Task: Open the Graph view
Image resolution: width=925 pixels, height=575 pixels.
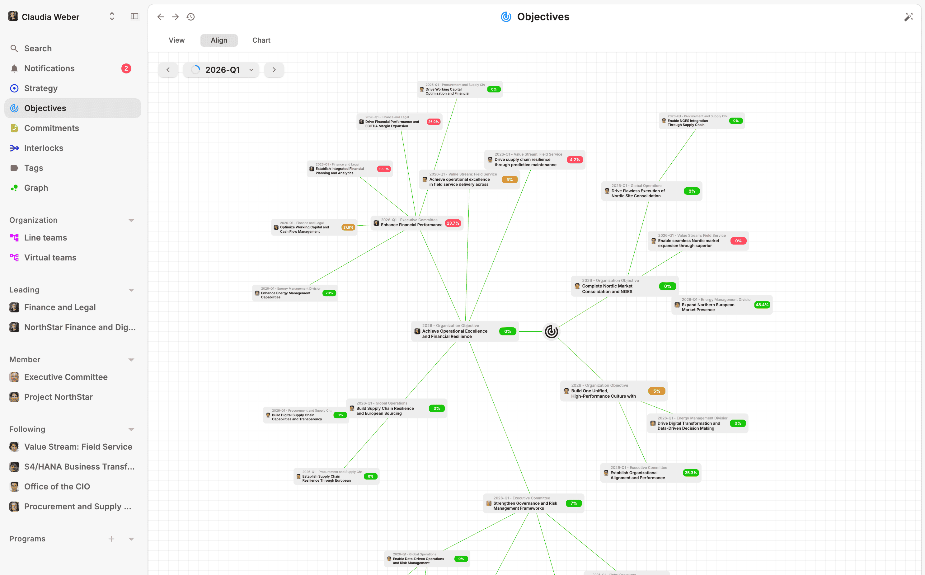Action: pyautogui.click(x=35, y=188)
